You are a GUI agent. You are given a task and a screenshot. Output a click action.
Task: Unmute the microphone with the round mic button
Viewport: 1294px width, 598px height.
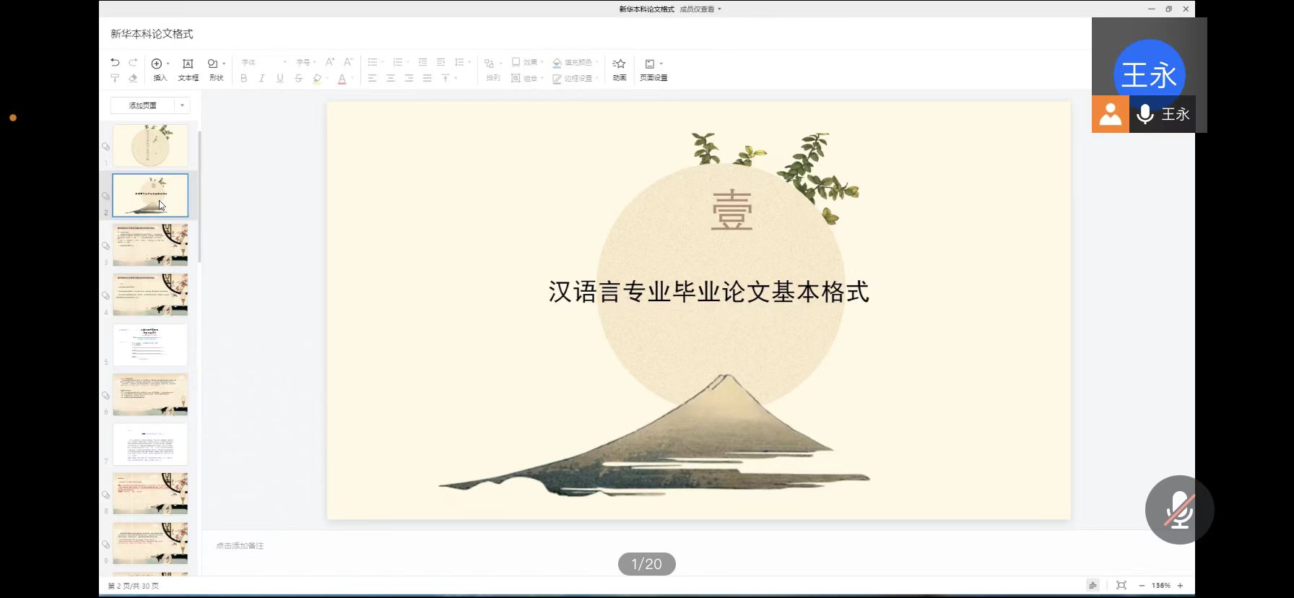[1180, 510]
